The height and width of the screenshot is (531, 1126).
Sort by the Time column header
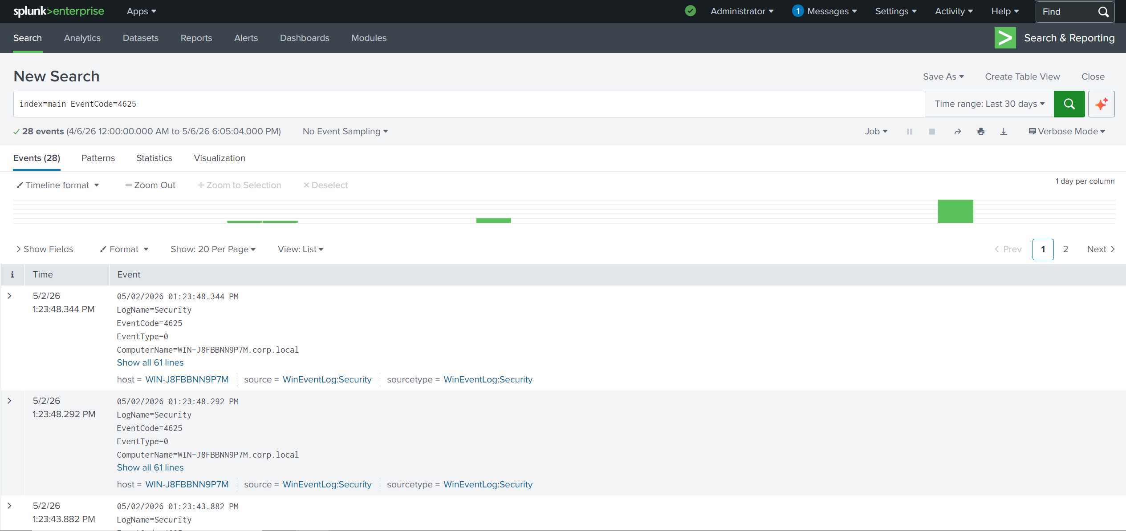pos(43,275)
